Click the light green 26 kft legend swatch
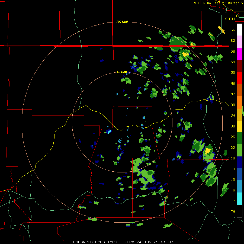The width and height of the screenshot is (244, 244). (239, 150)
